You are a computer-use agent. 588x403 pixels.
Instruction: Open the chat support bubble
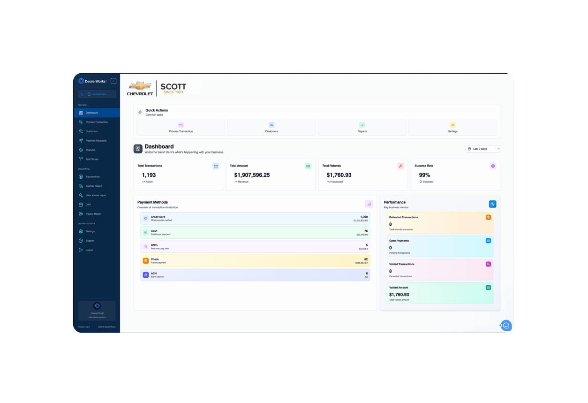tap(506, 326)
